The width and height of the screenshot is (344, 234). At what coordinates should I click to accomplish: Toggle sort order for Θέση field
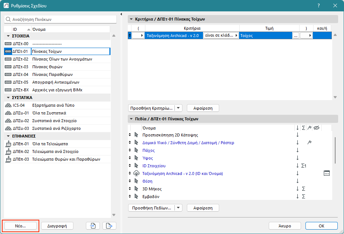point(297,181)
